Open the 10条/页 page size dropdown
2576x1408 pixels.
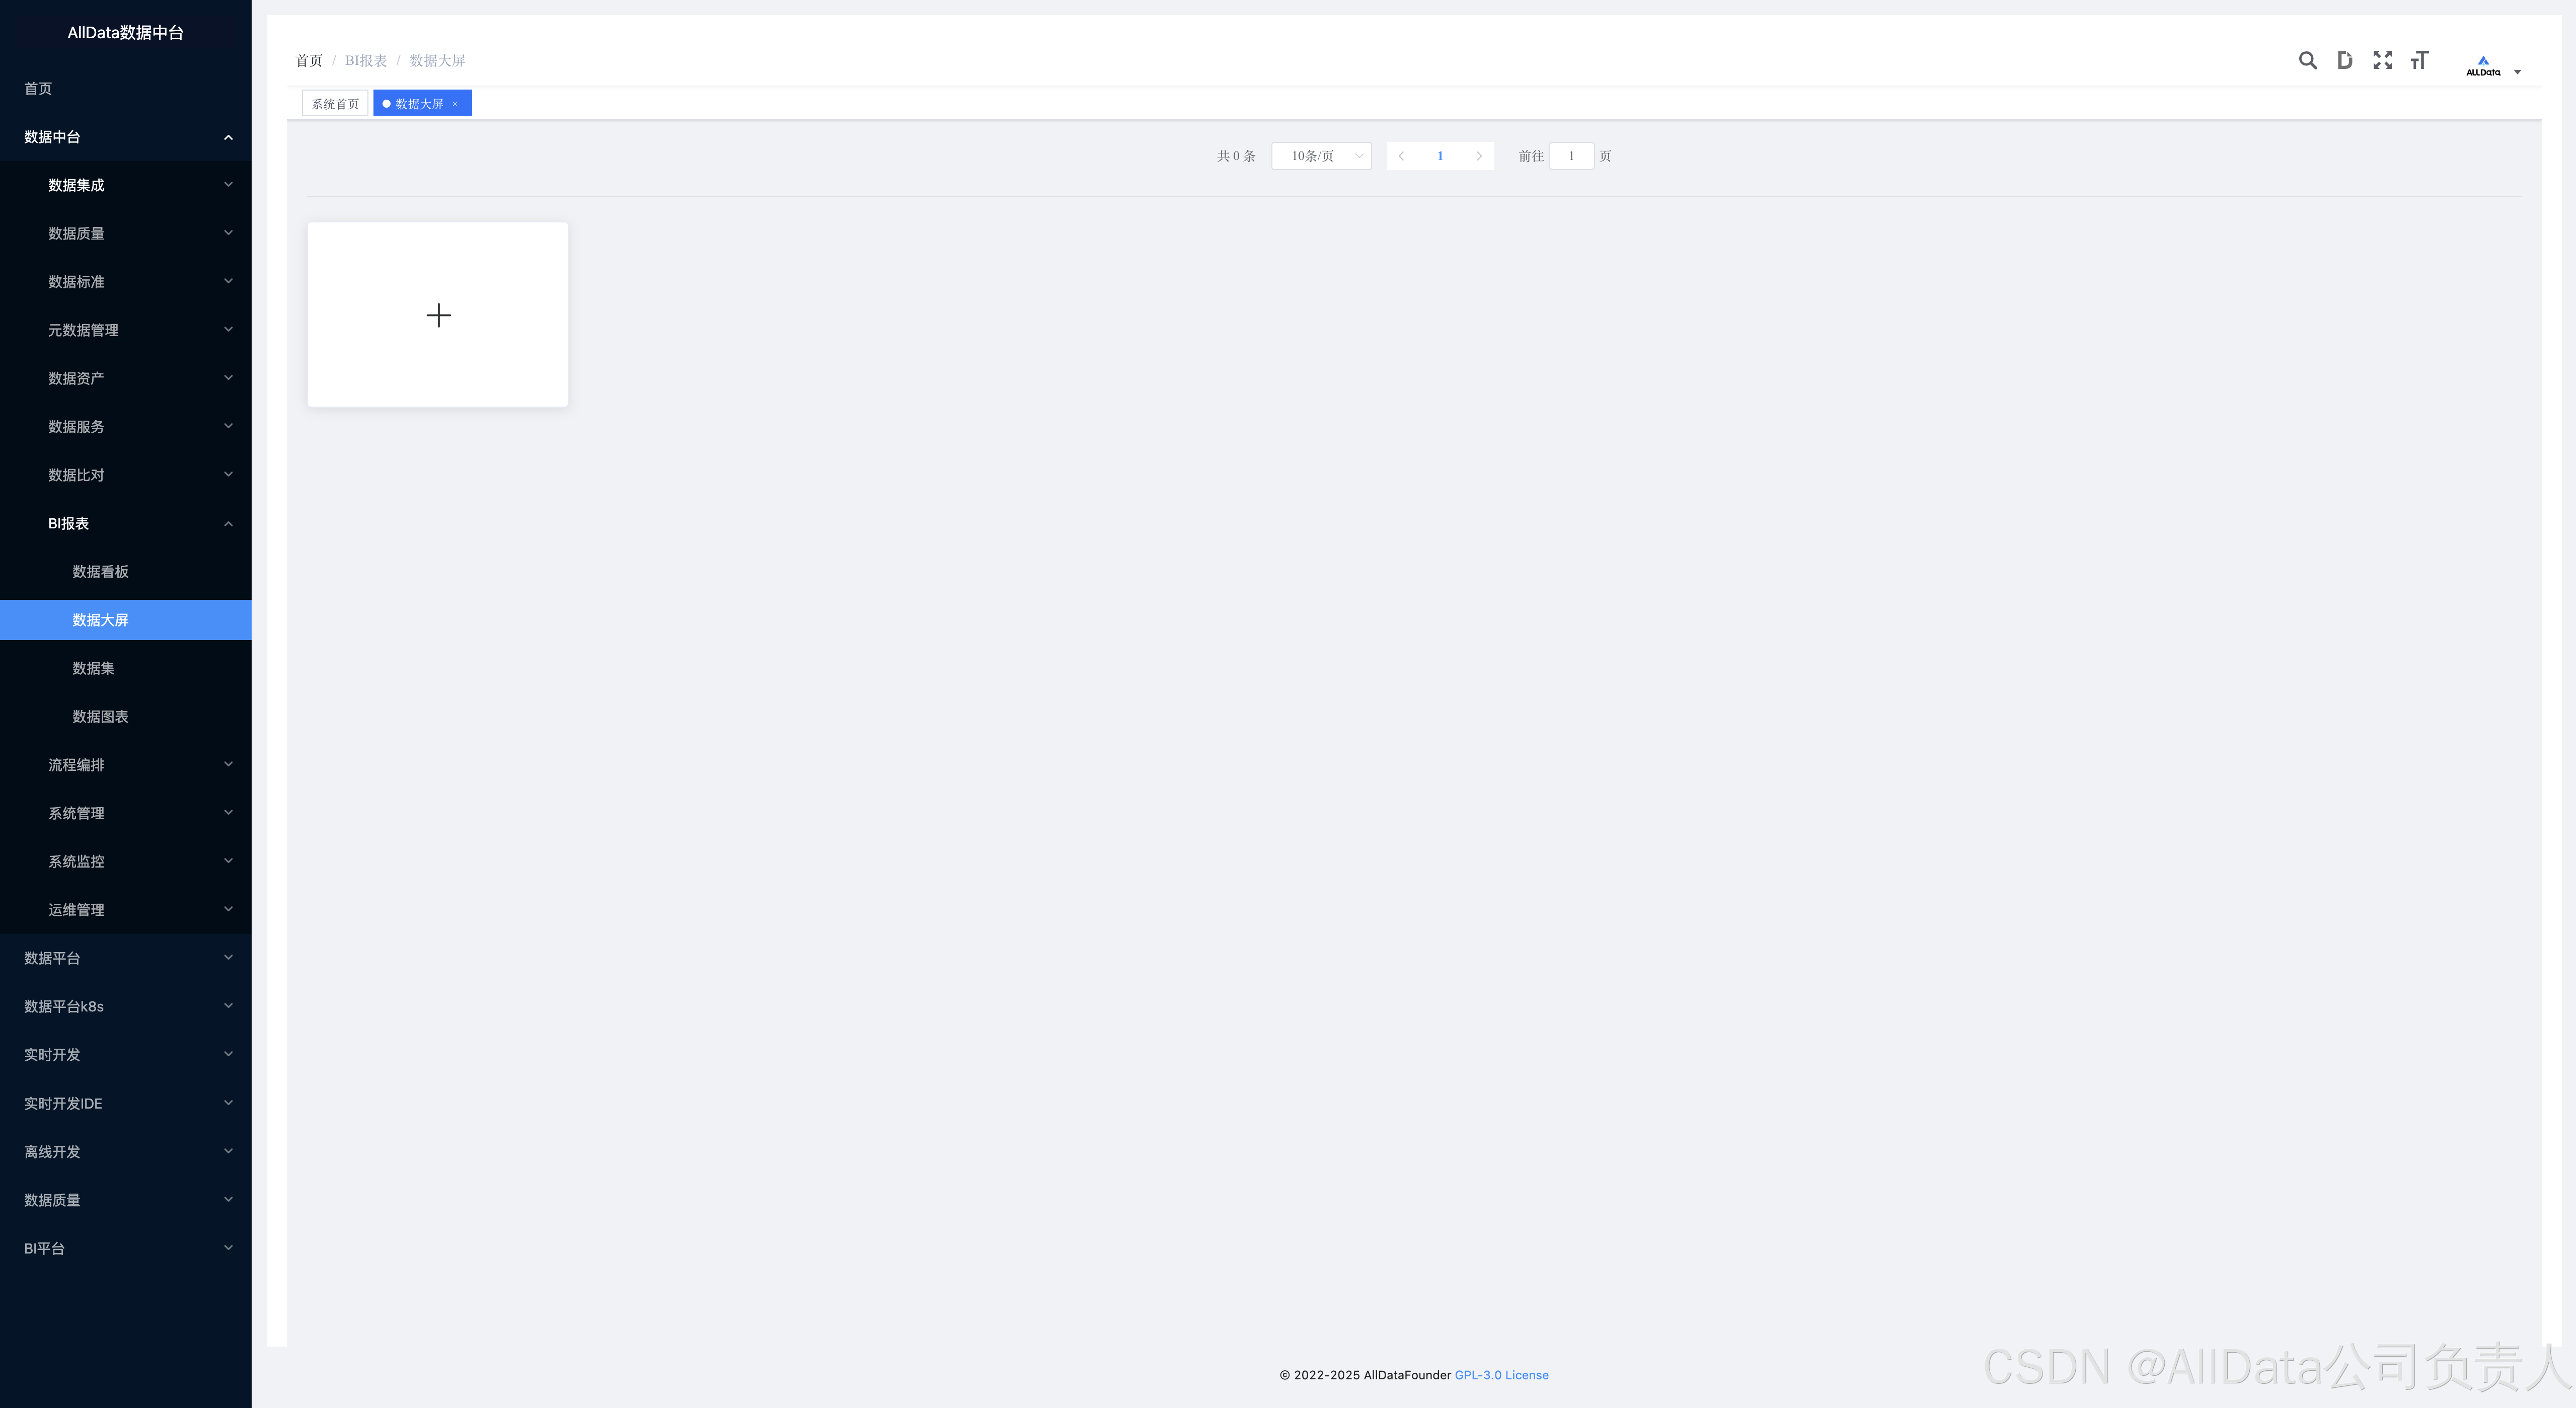1321,156
